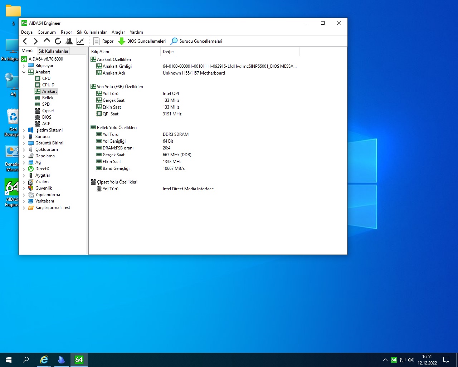The height and width of the screenshot is (367, 458).
Task: Click BIOS Güncellemeleri green arrow button
Action: click(142, 41)
